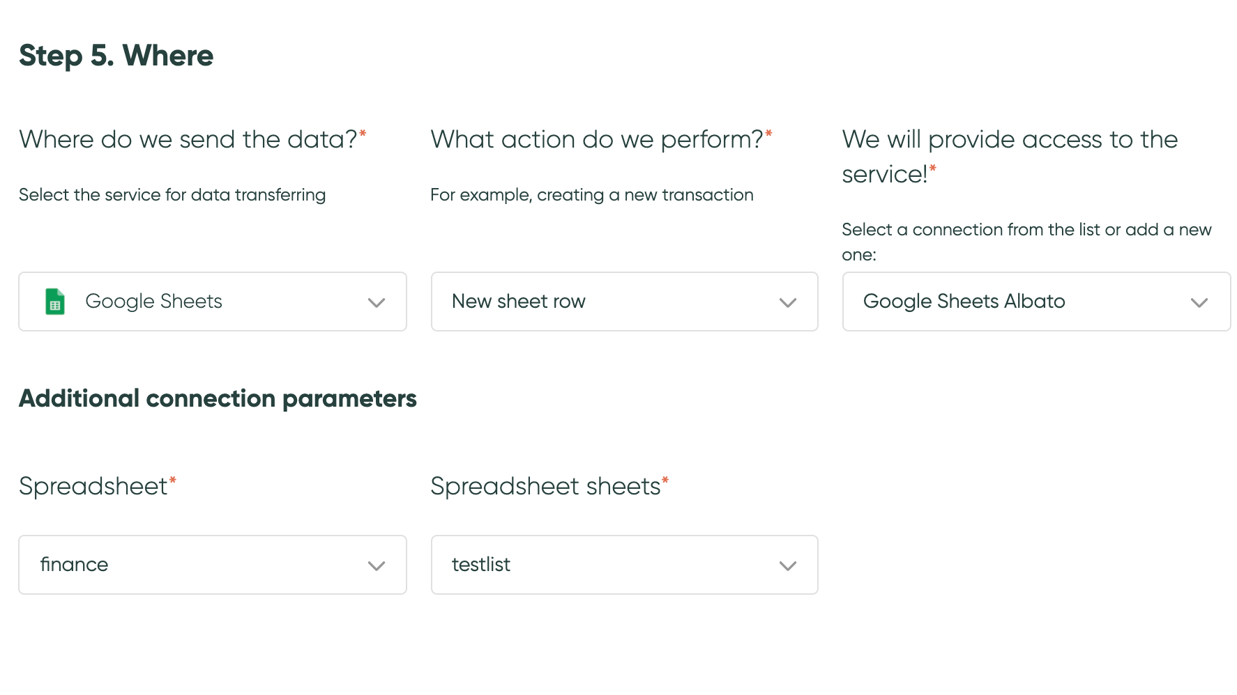Open the Google Sheets Albato connection dropdown
This screenshot has height=695, width=1237.
click(1037, 302)
